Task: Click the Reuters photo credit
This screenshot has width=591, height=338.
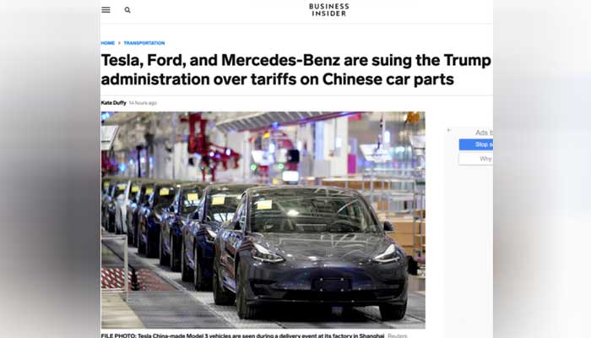Action: coord(398,335)
